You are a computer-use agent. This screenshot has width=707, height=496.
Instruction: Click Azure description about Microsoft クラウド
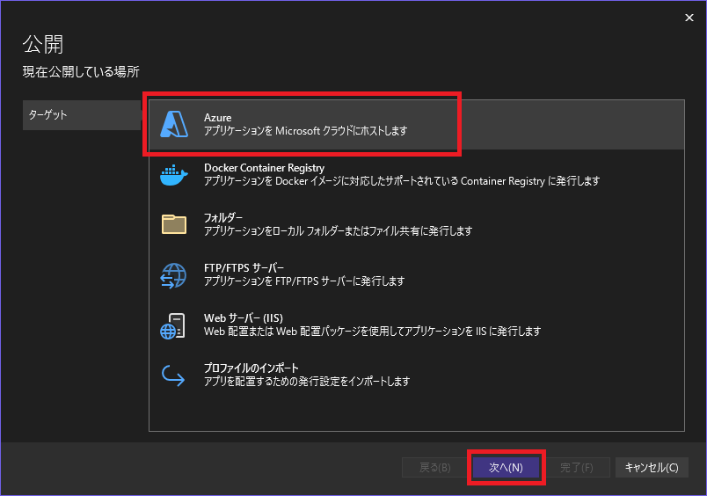(306, 131)
